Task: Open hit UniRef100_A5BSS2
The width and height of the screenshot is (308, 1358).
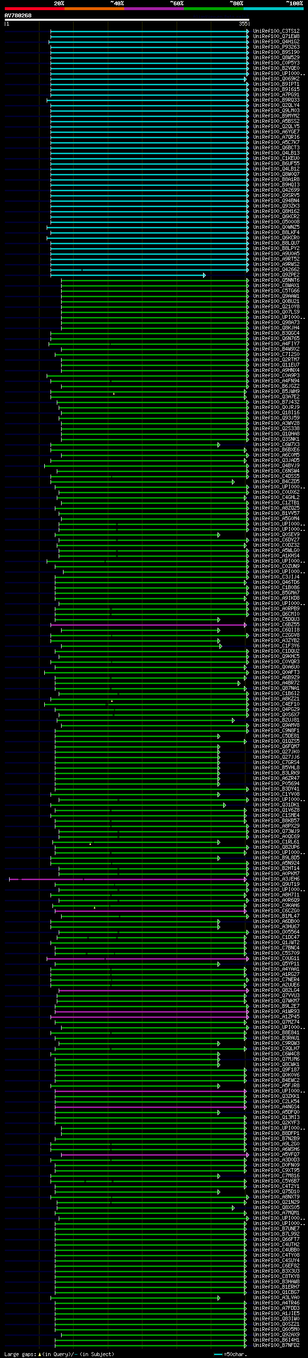Action: (x=276, y=121)
